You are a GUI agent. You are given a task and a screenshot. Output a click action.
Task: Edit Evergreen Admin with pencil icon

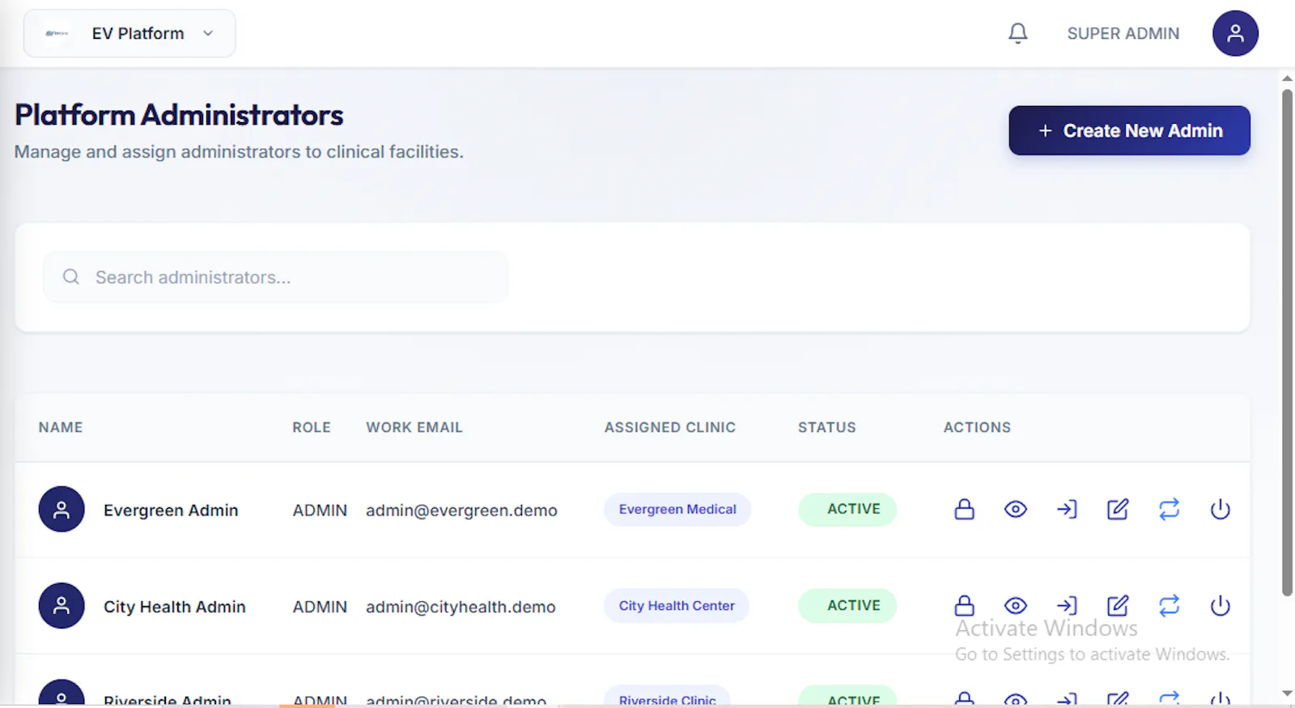1118,509
